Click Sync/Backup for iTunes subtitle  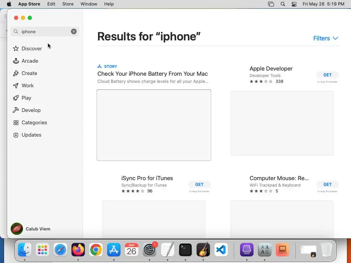144,185
